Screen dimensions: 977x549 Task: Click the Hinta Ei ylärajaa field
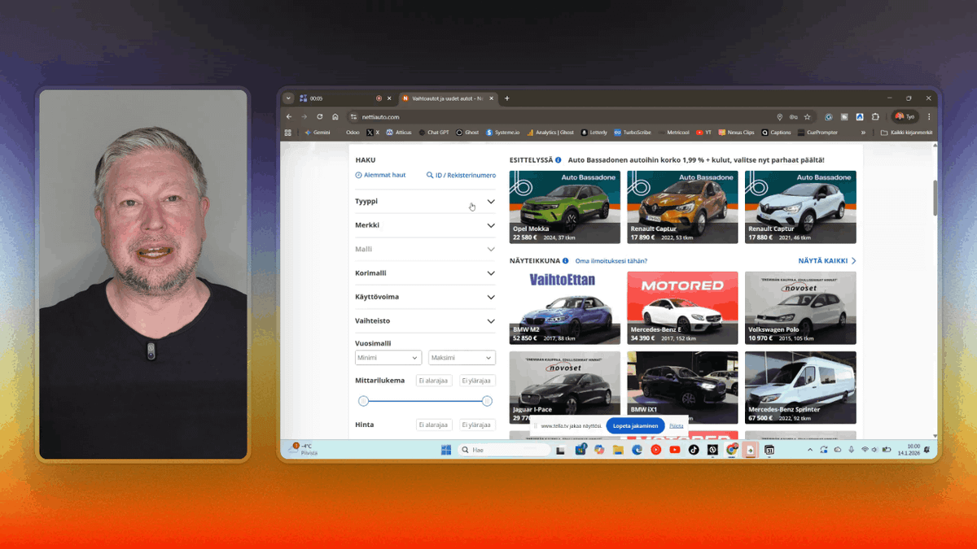(477, 425)
